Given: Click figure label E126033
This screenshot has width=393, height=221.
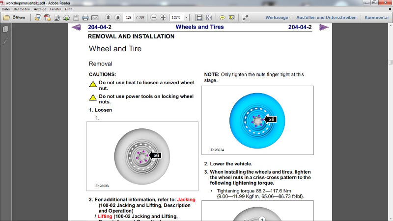Looking at the screenshot, I should pyautogui.click(x=102, y=186).
